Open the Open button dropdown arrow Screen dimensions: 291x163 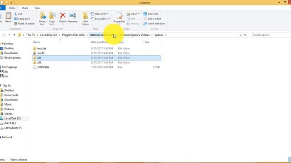(x=139, y=14)
